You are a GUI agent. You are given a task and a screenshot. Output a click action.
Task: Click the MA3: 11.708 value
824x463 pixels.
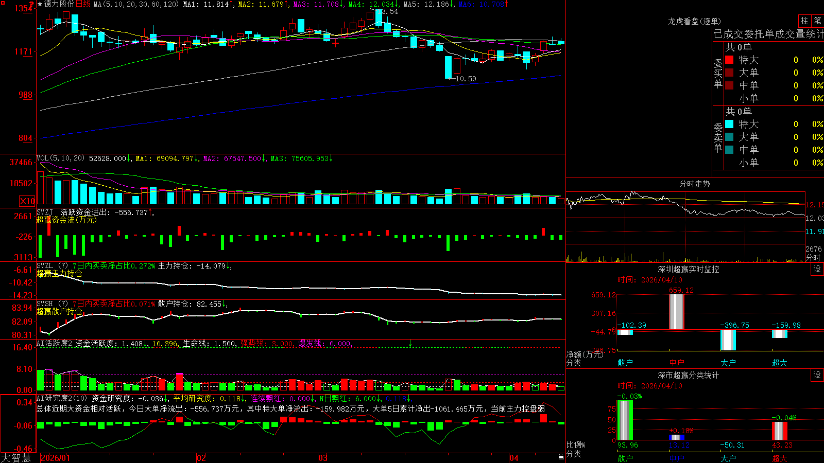point(316,4)
